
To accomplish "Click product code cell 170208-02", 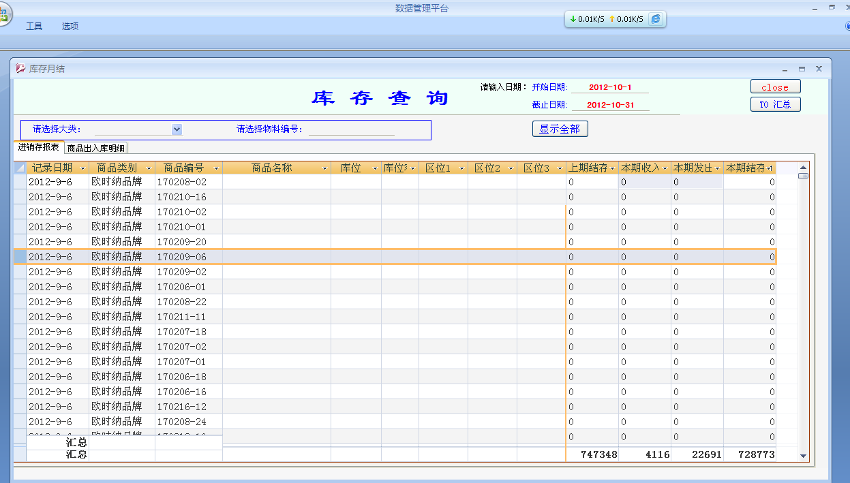I will (x=189, y=182).
